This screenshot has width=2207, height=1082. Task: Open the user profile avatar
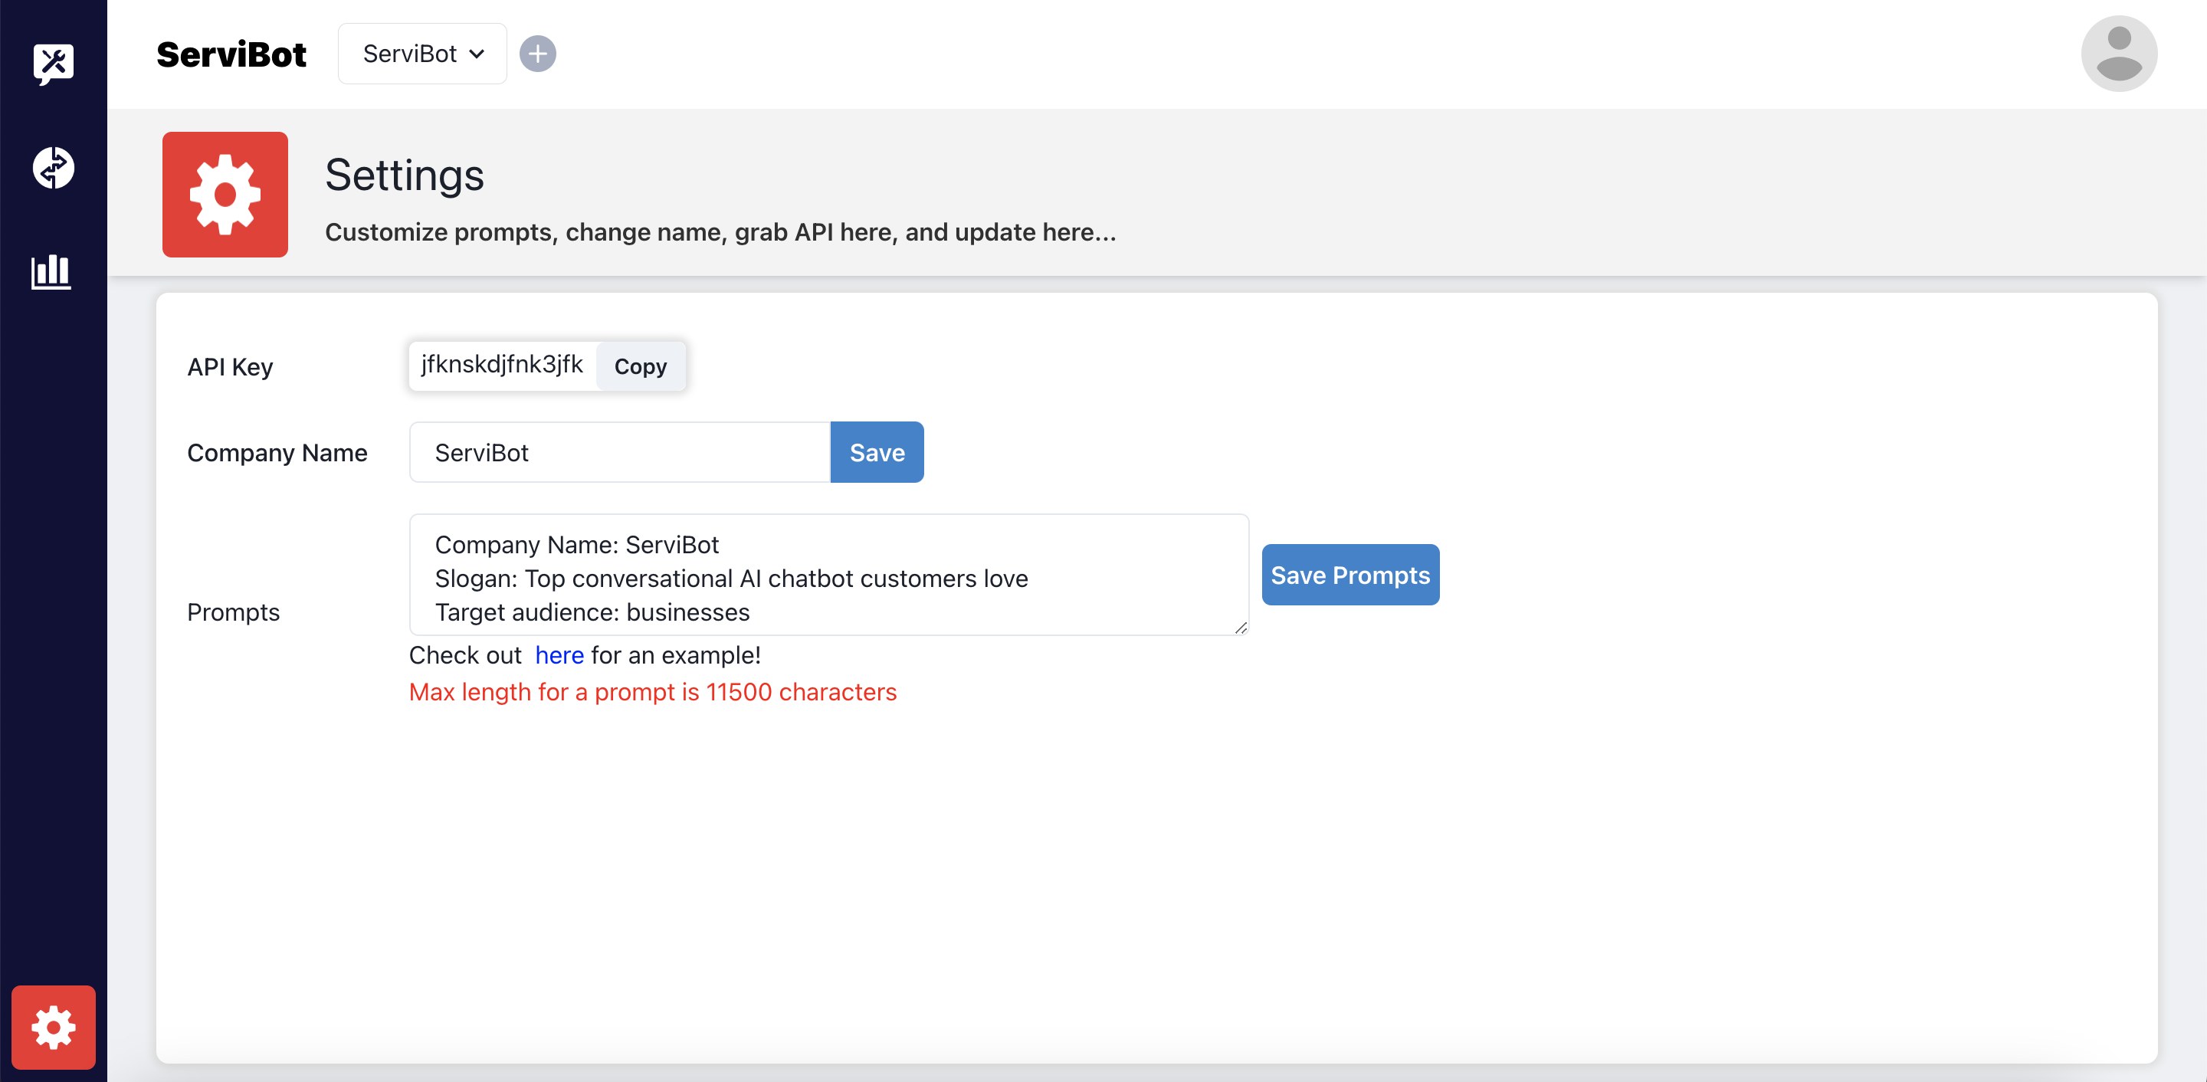pyautogui.click(x=2118, y=54)
